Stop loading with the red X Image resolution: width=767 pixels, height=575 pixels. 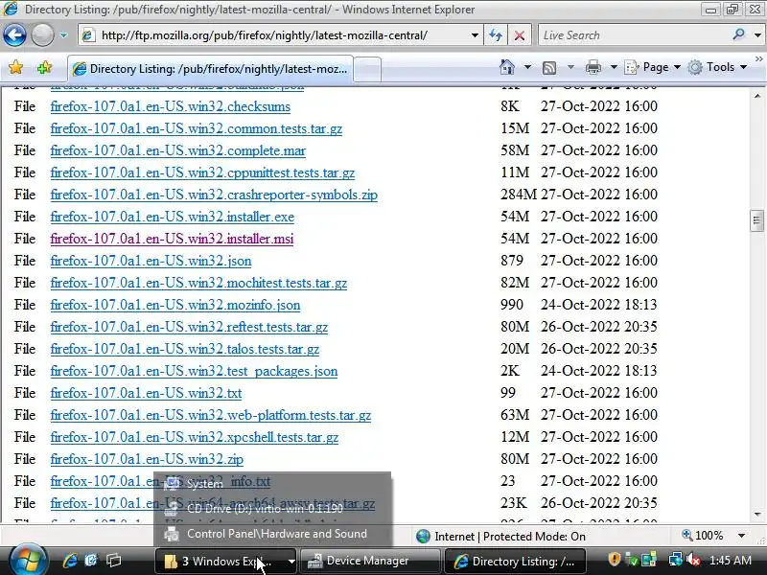pos(520,35)
